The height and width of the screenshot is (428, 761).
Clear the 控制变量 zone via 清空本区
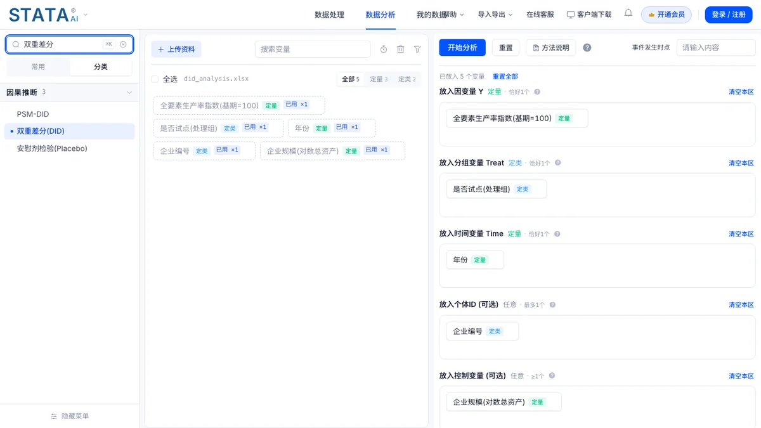741,376
